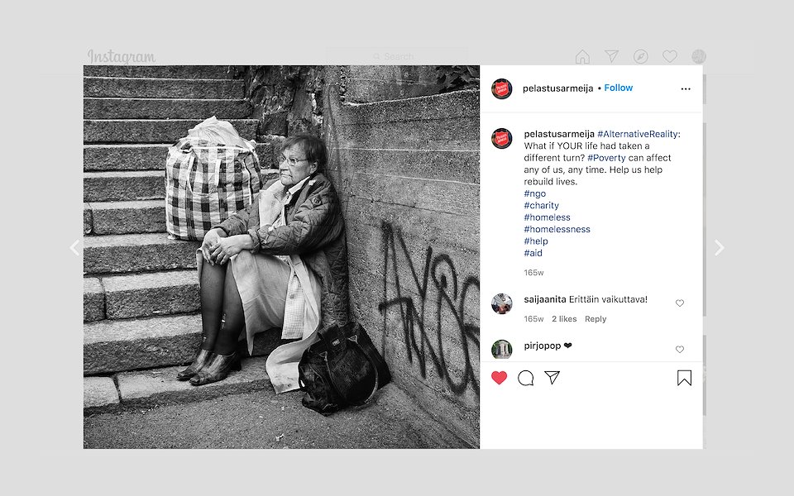Share the post with the paper plane icon
The width and height of the screenshot is (794, 496).
pos(552,377)
